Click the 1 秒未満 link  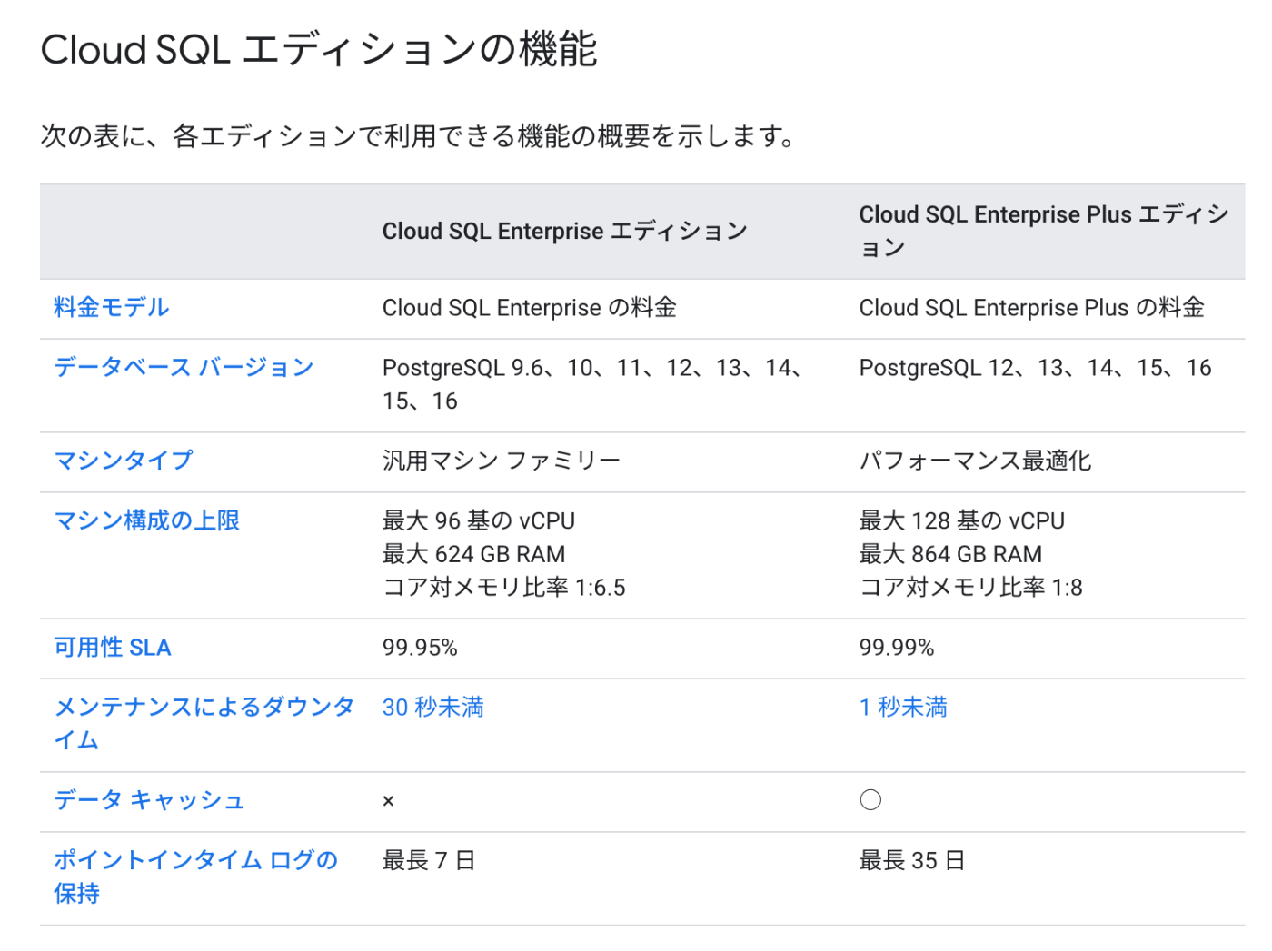pos(903,707)
